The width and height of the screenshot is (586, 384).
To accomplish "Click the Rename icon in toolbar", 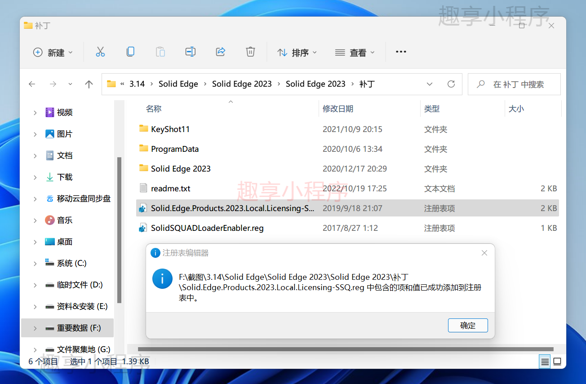I will [191, 52].
